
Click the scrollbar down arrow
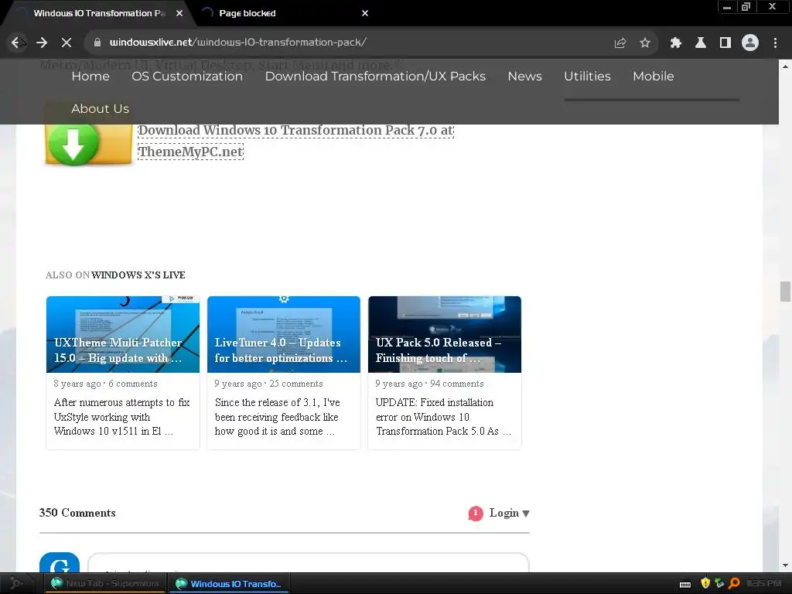[785, 565]
